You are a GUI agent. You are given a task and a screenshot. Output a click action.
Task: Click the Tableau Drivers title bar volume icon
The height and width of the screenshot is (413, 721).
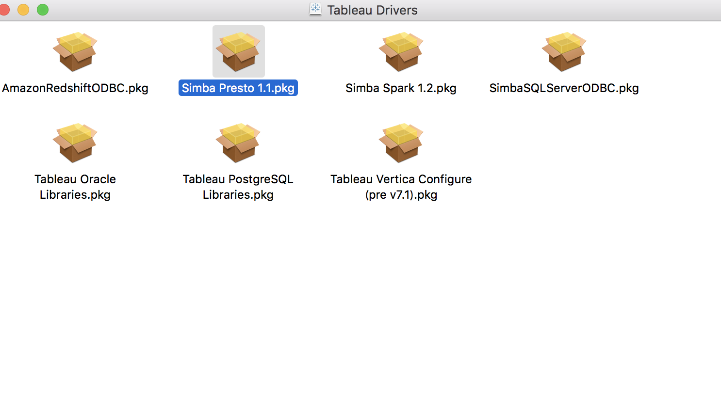point(315,10)
